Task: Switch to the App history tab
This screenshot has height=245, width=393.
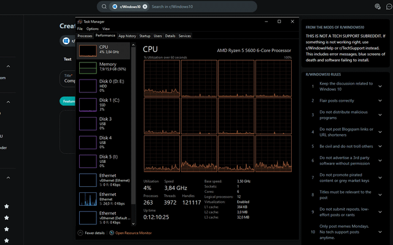Action: click(x=127, y=36)
